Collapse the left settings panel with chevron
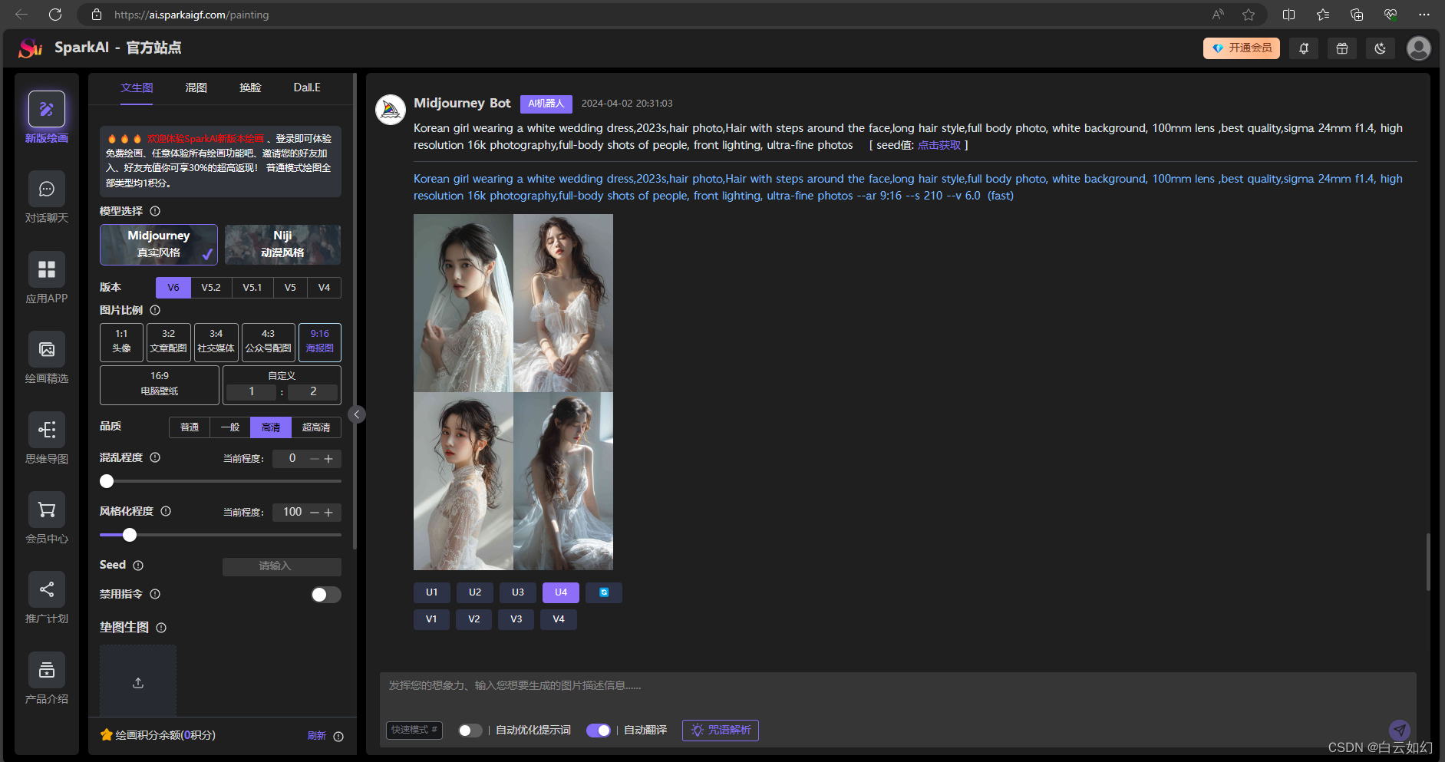This screenshot has height=762, width=1445. pos(356,414)
